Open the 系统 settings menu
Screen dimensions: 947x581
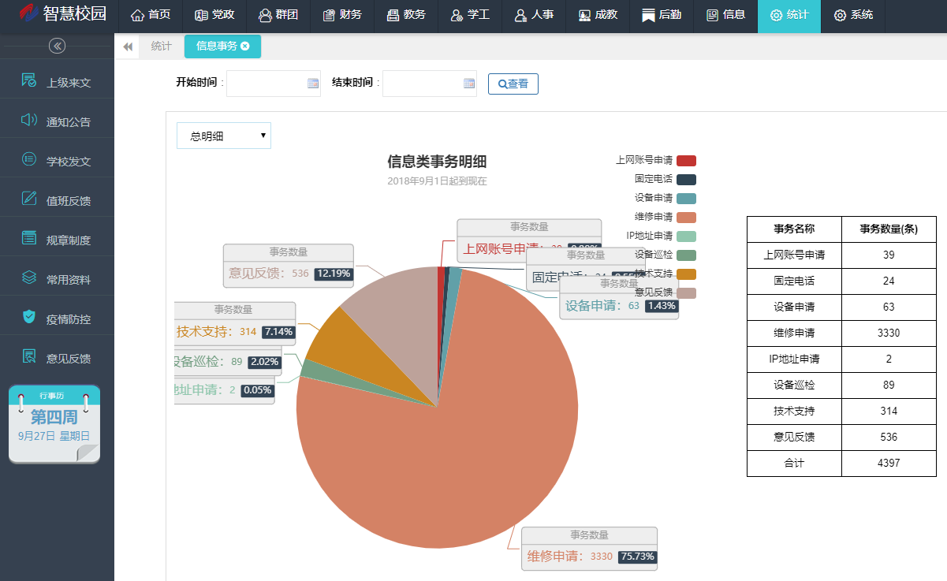(x=853, y=15)
